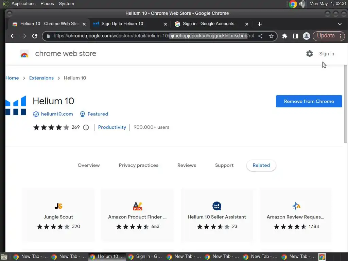348x261 pixels.
Task: Open a new browser tab
Action: point(259,24)
